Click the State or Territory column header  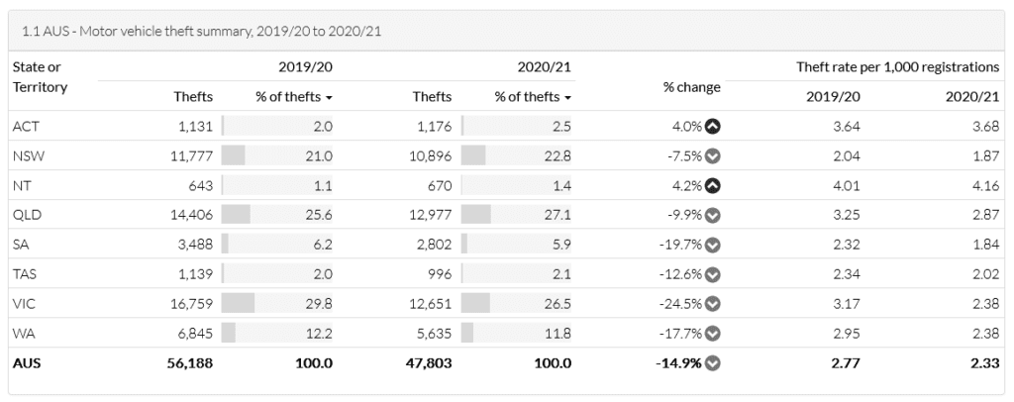[40, 77]
